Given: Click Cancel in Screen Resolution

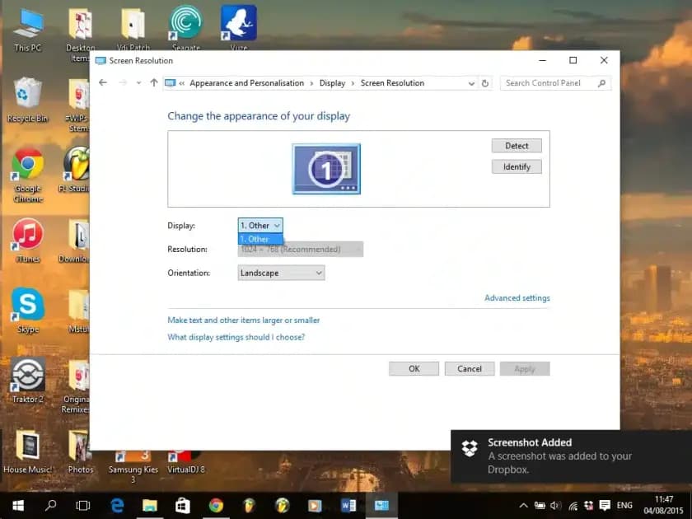Looking at the screenshot, I should [x=469, y=368].
